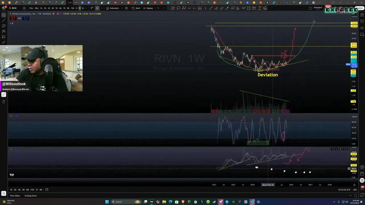
Task: Start bar Replay mode
Action: click(x=148, y=8)
